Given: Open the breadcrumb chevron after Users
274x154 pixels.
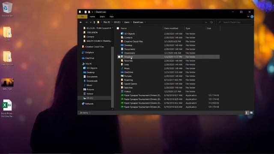Looking at the screenshot, I should (x=131, y=22).
